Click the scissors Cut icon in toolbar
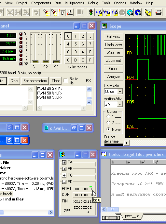Screen dimensions: 166x224 (10, 12)
